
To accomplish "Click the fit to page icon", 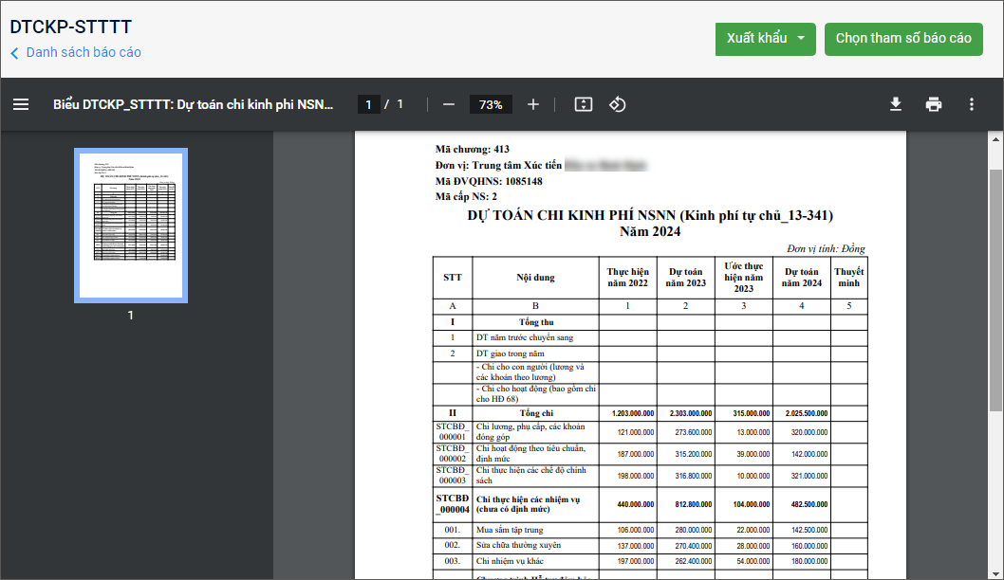I will (x=584, y=104).
